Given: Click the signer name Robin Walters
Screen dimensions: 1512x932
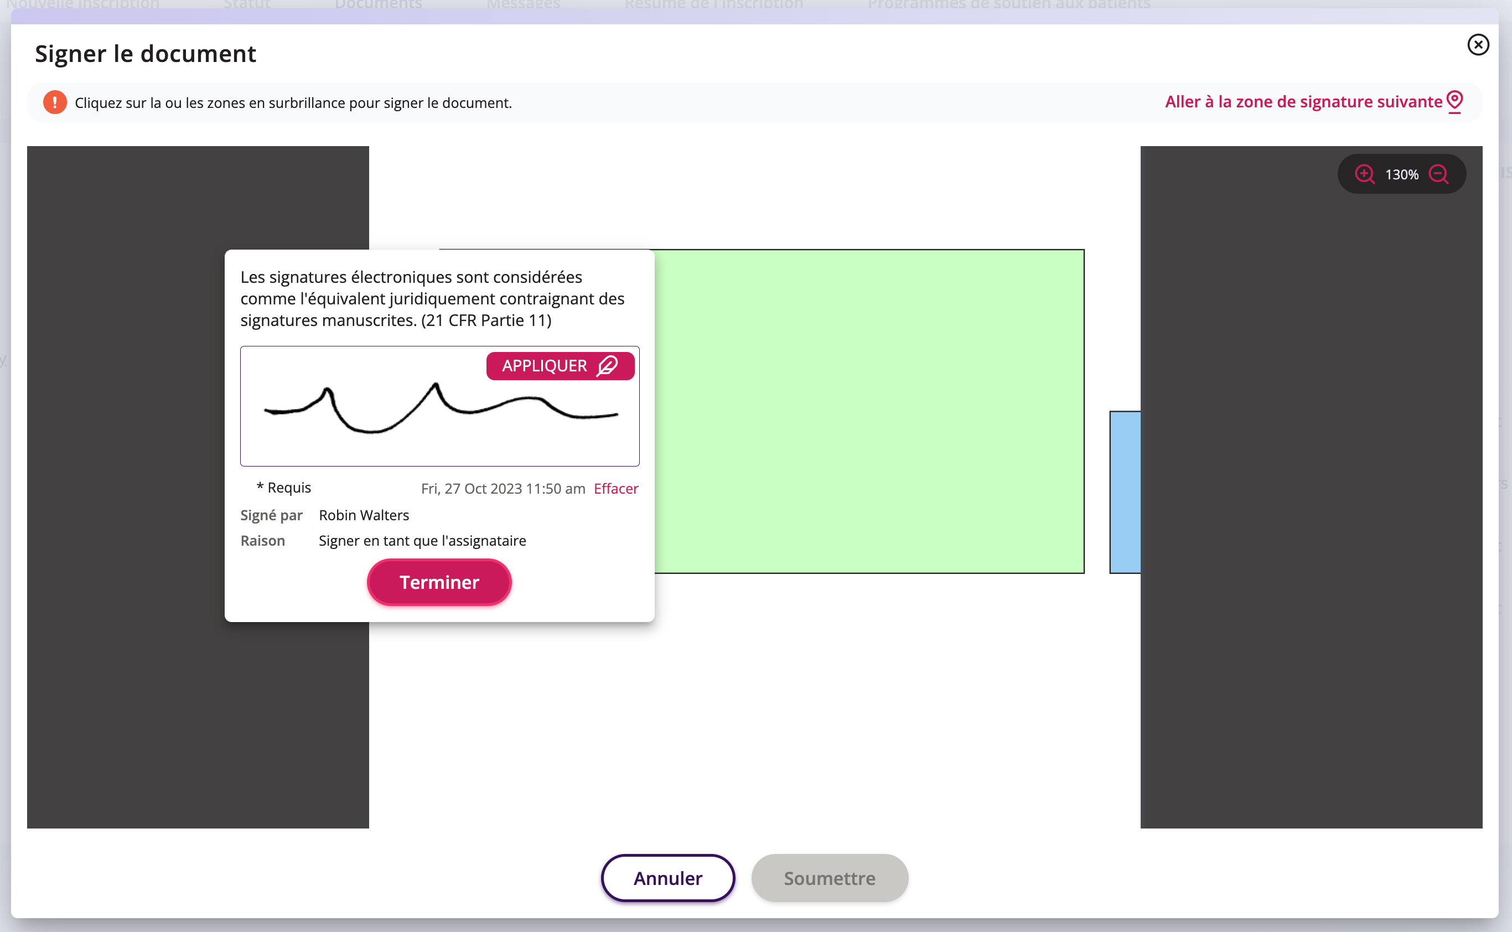Looking at the screenshot, I should tap(364, 515).
